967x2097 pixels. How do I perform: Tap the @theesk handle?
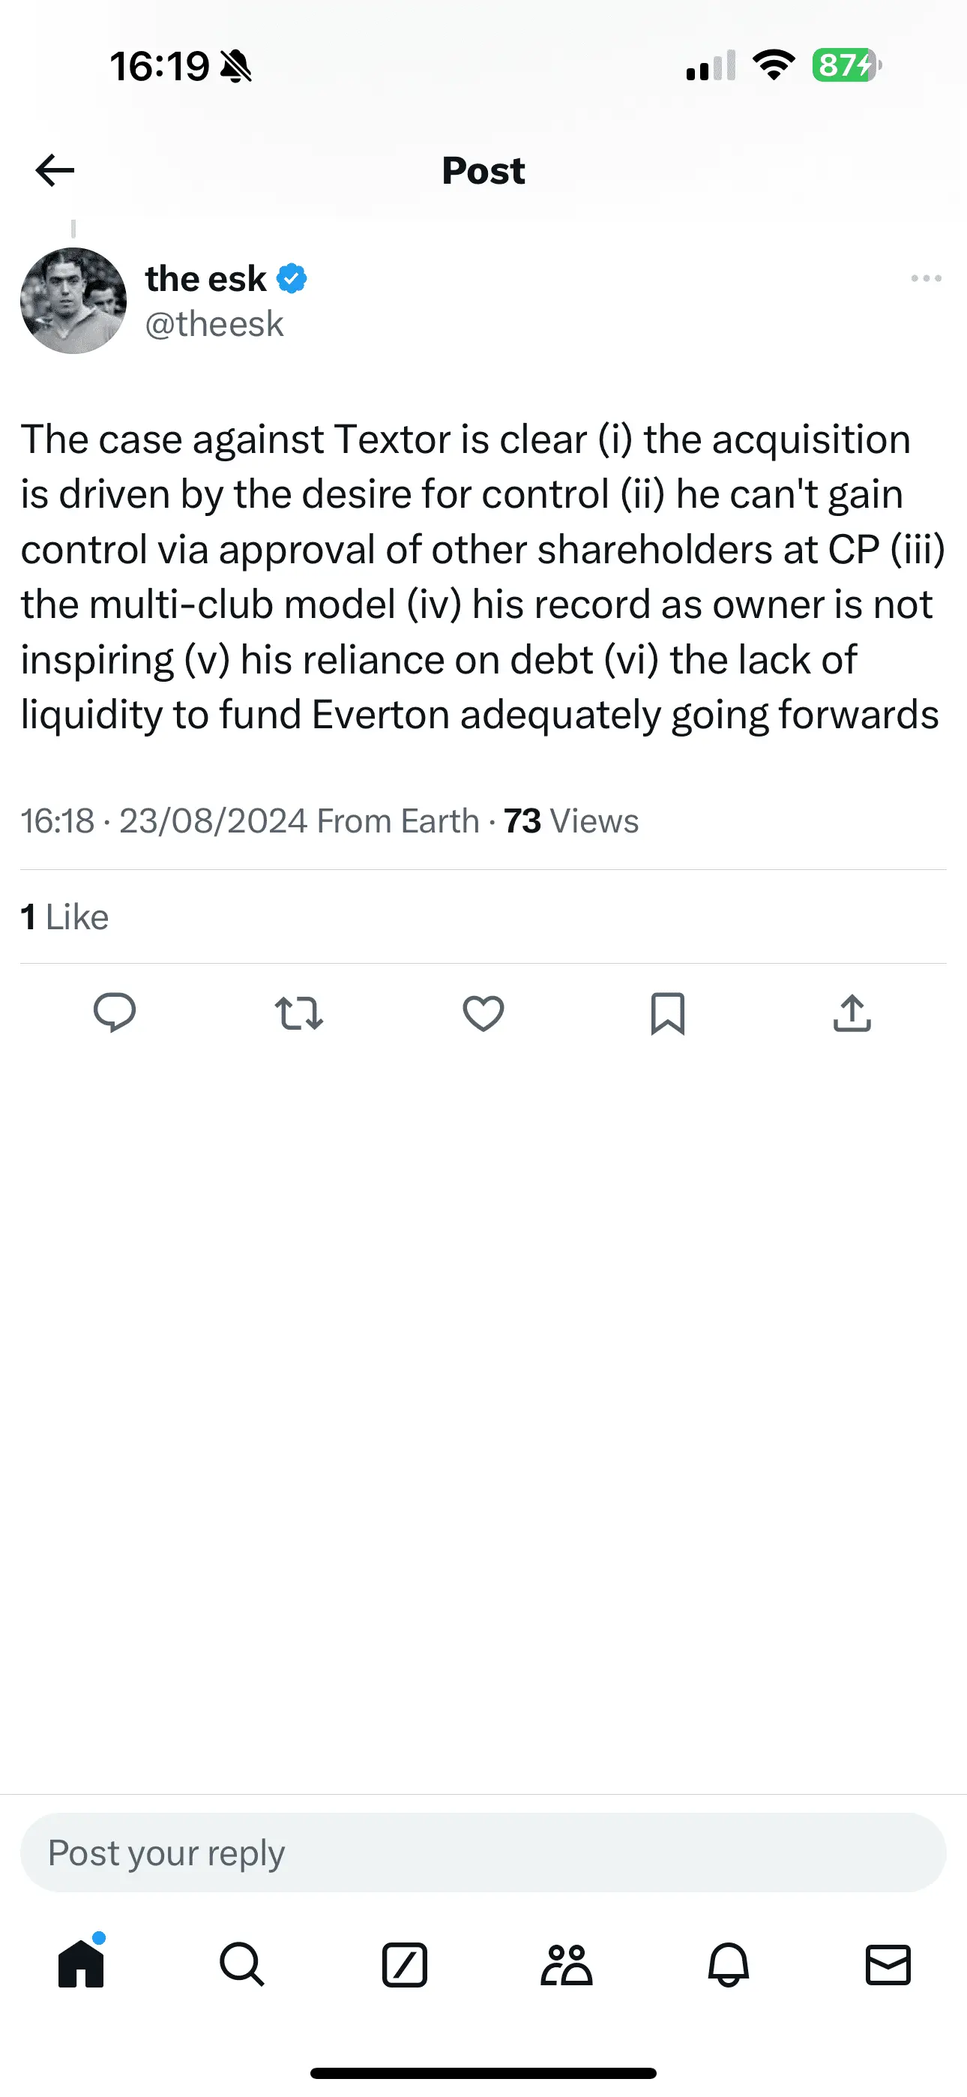214,324
